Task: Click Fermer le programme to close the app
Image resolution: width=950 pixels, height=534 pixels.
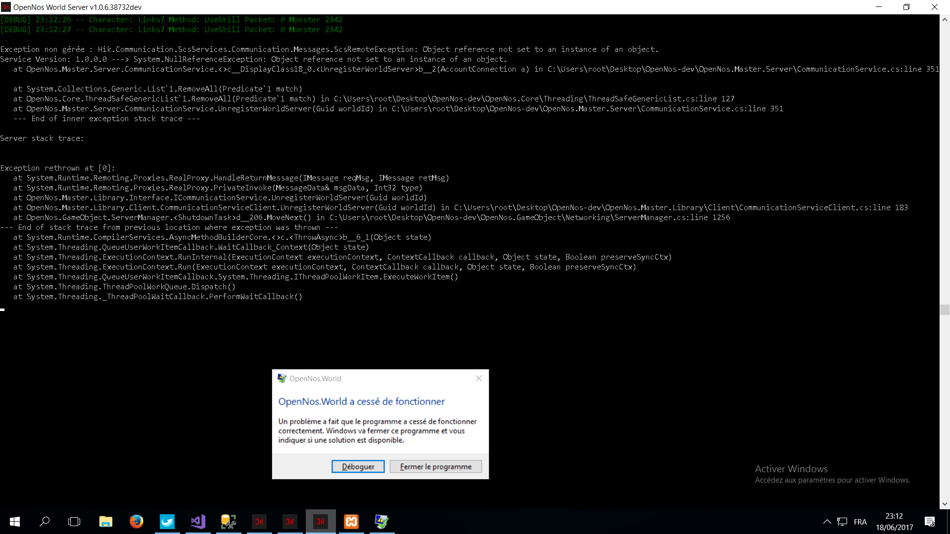Action: (x=435, y=466)
